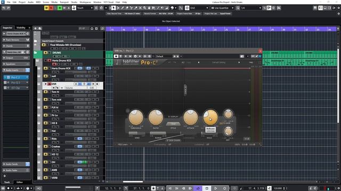Go to left locator transport button
The image size is (341, 191).
170,188
